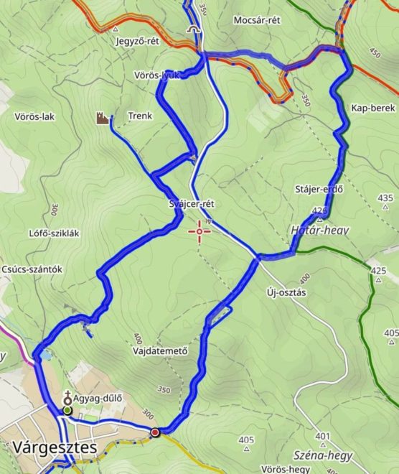Image resolution: width=399 pixels, height=474 pixels.
Task: Click the 405 peak triangle near Vörös-hegy
Action: click(x=246, y=449)
